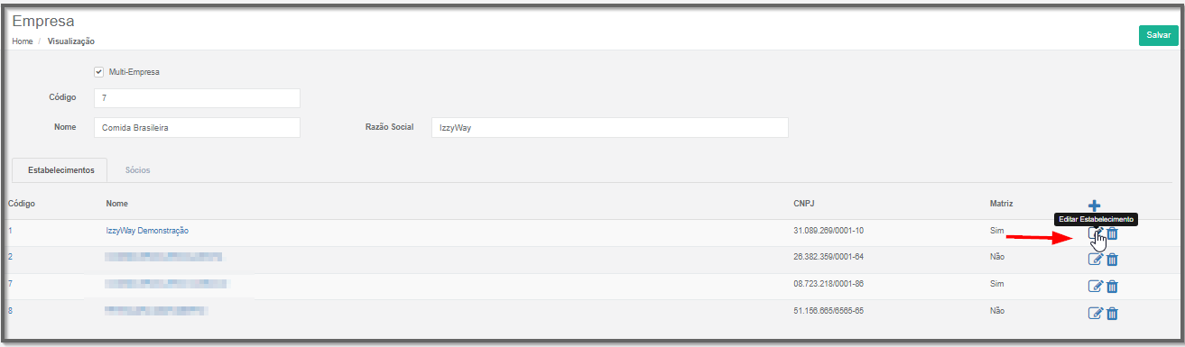
Task: Edit establishment with code 7
Action: [1096, 287]
